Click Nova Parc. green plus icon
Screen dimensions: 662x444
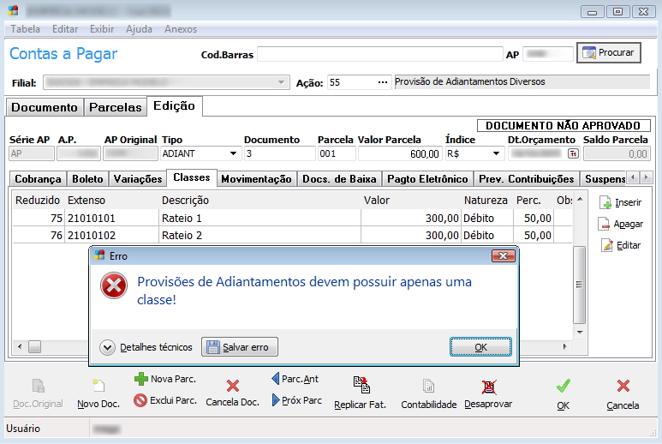141,379
